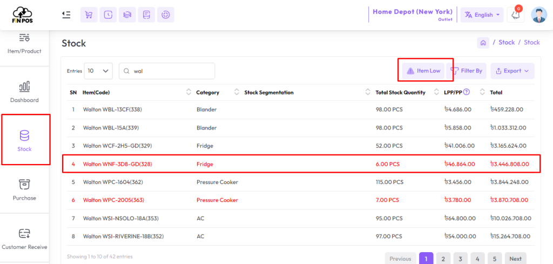The width and height of the screenshot is (553, 264).
Task: Sort by Total Stock Quantity arrows
Action: pos(436,92)
